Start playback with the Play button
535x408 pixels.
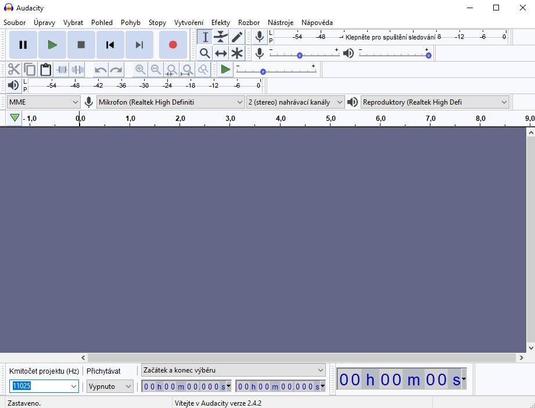point(52,45)
